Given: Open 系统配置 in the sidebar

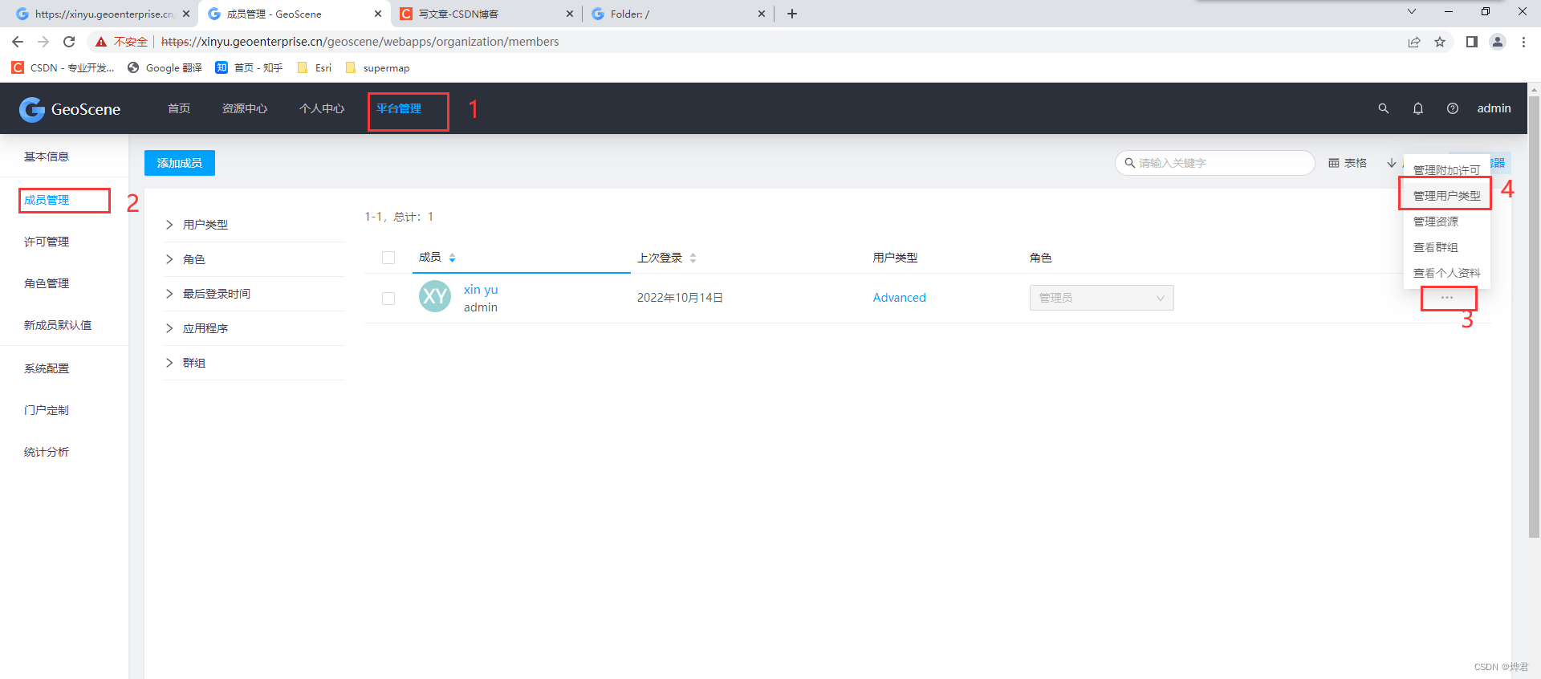Looking at the screenshot, I should coord(47,368).
